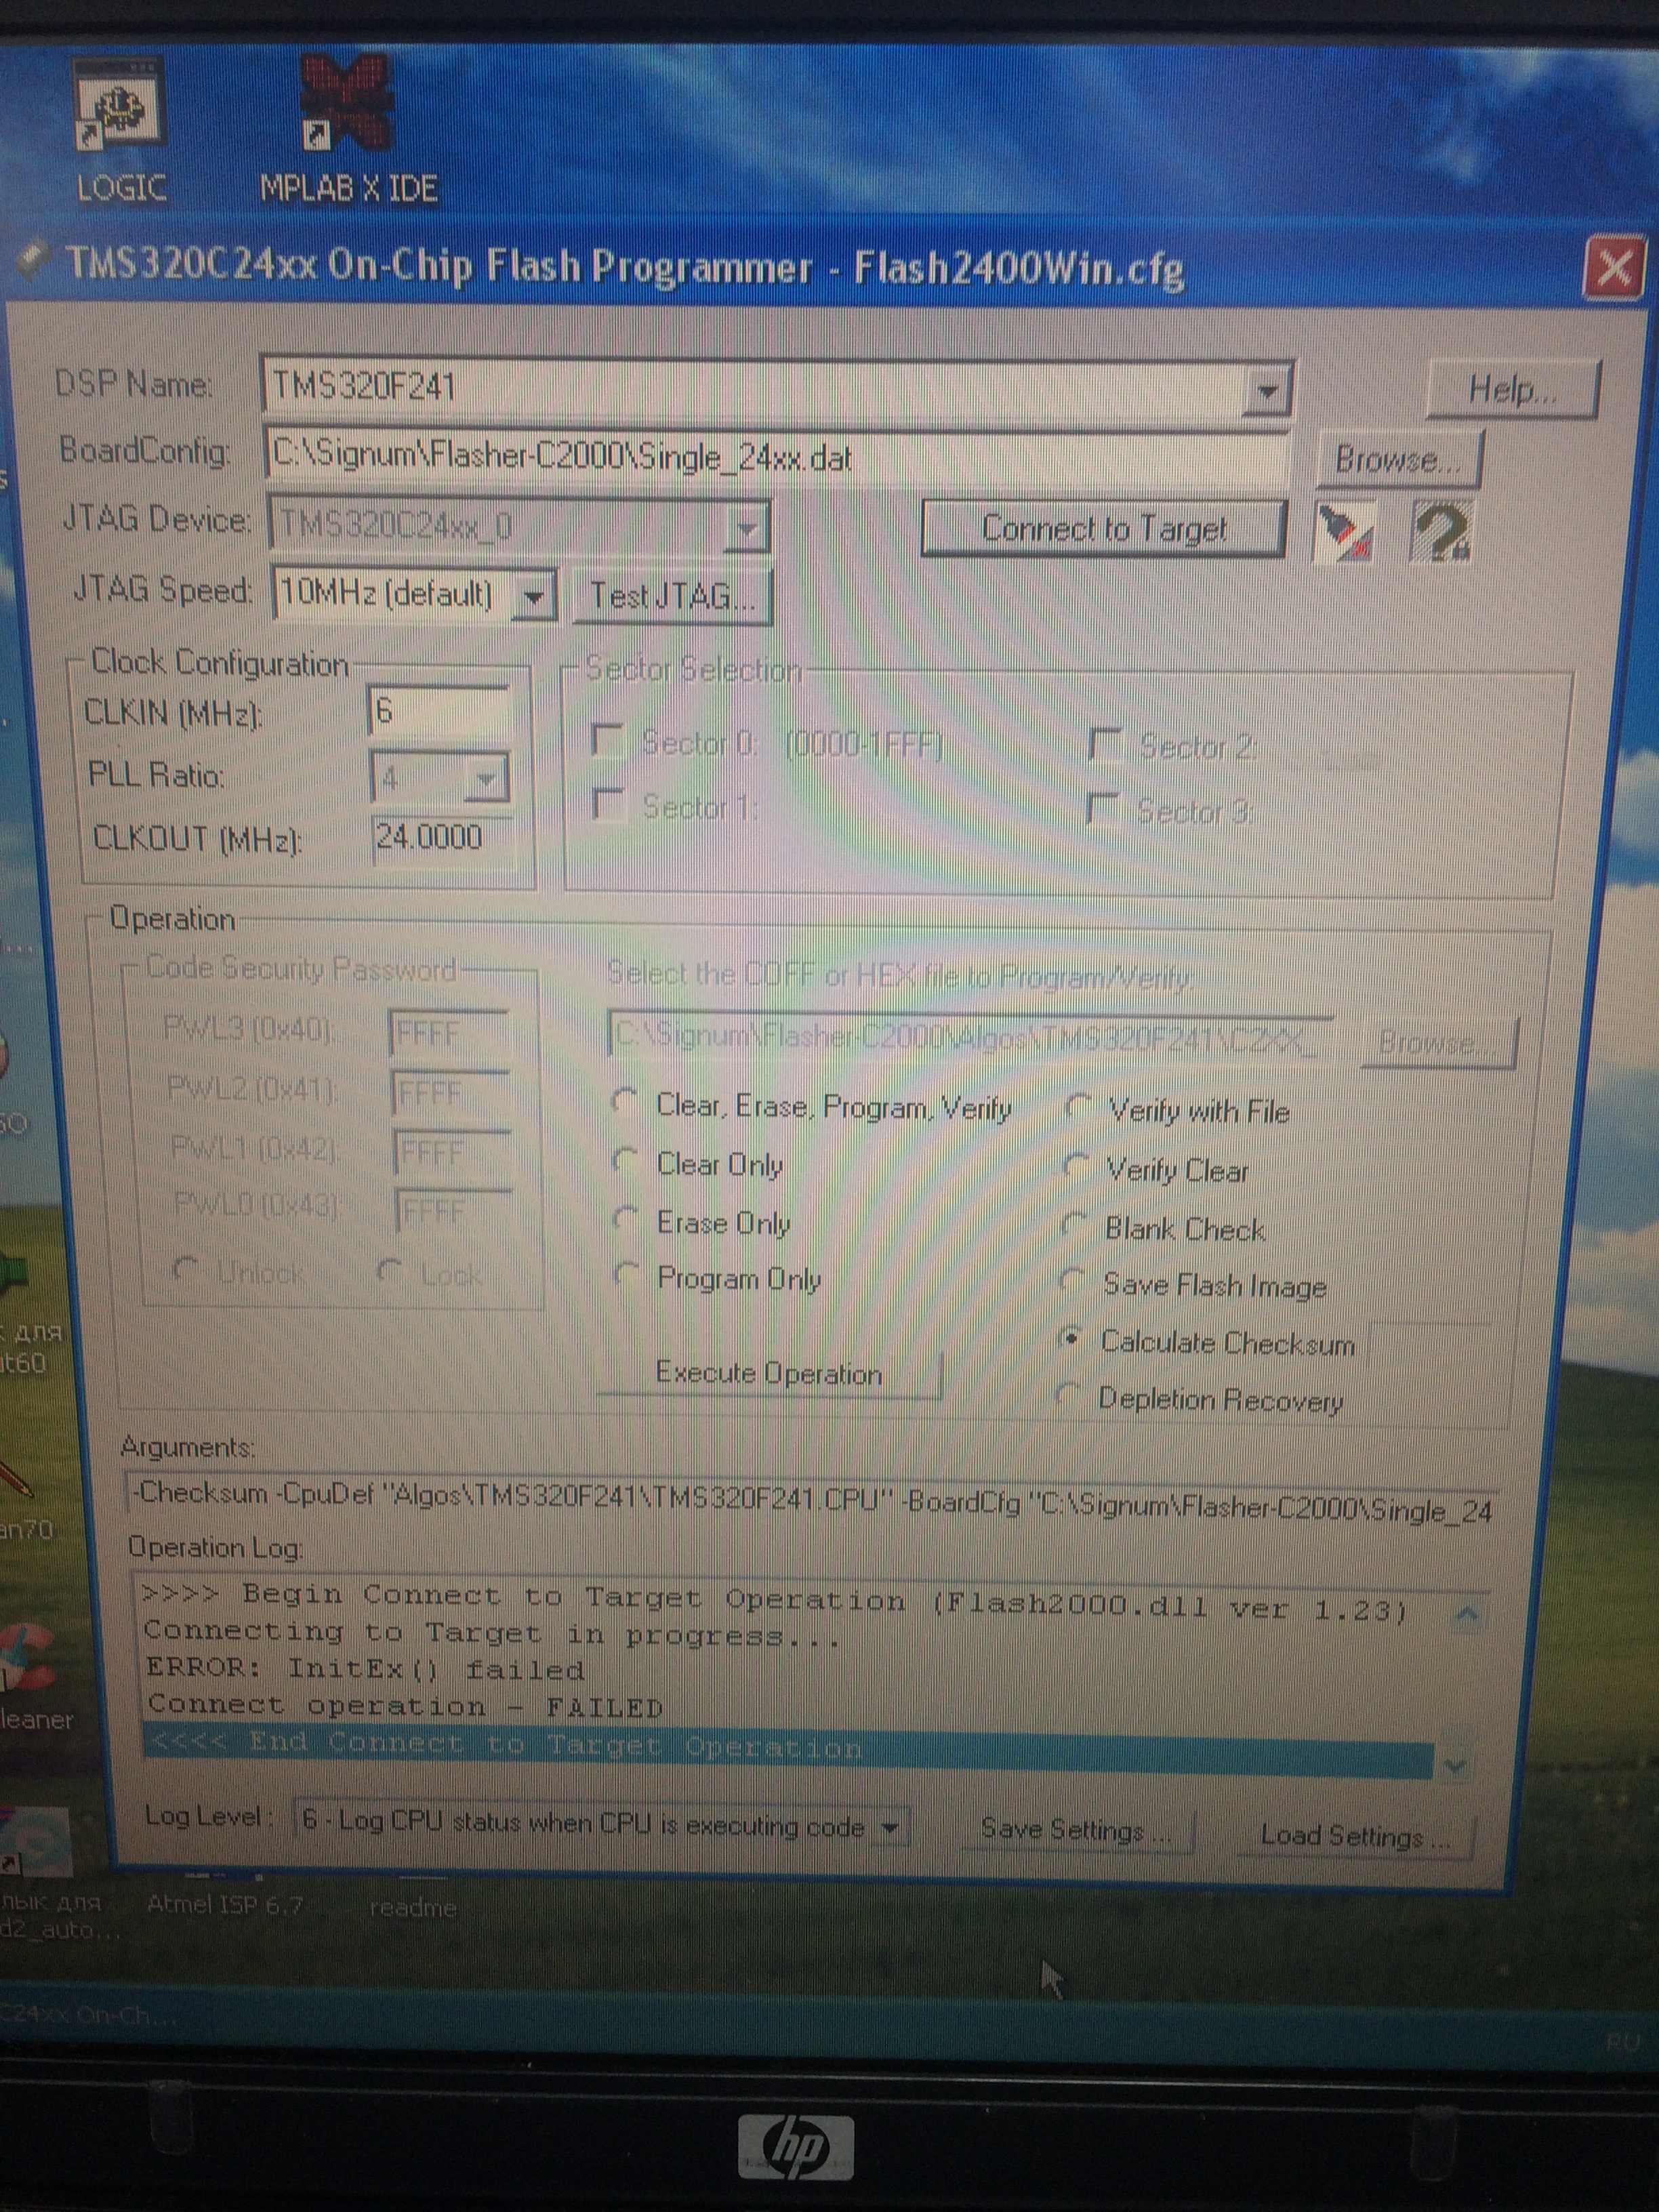1659x2212 pixels.
Task: Click the PWL2 (0x41) password field
Action: coord(451,1093)
